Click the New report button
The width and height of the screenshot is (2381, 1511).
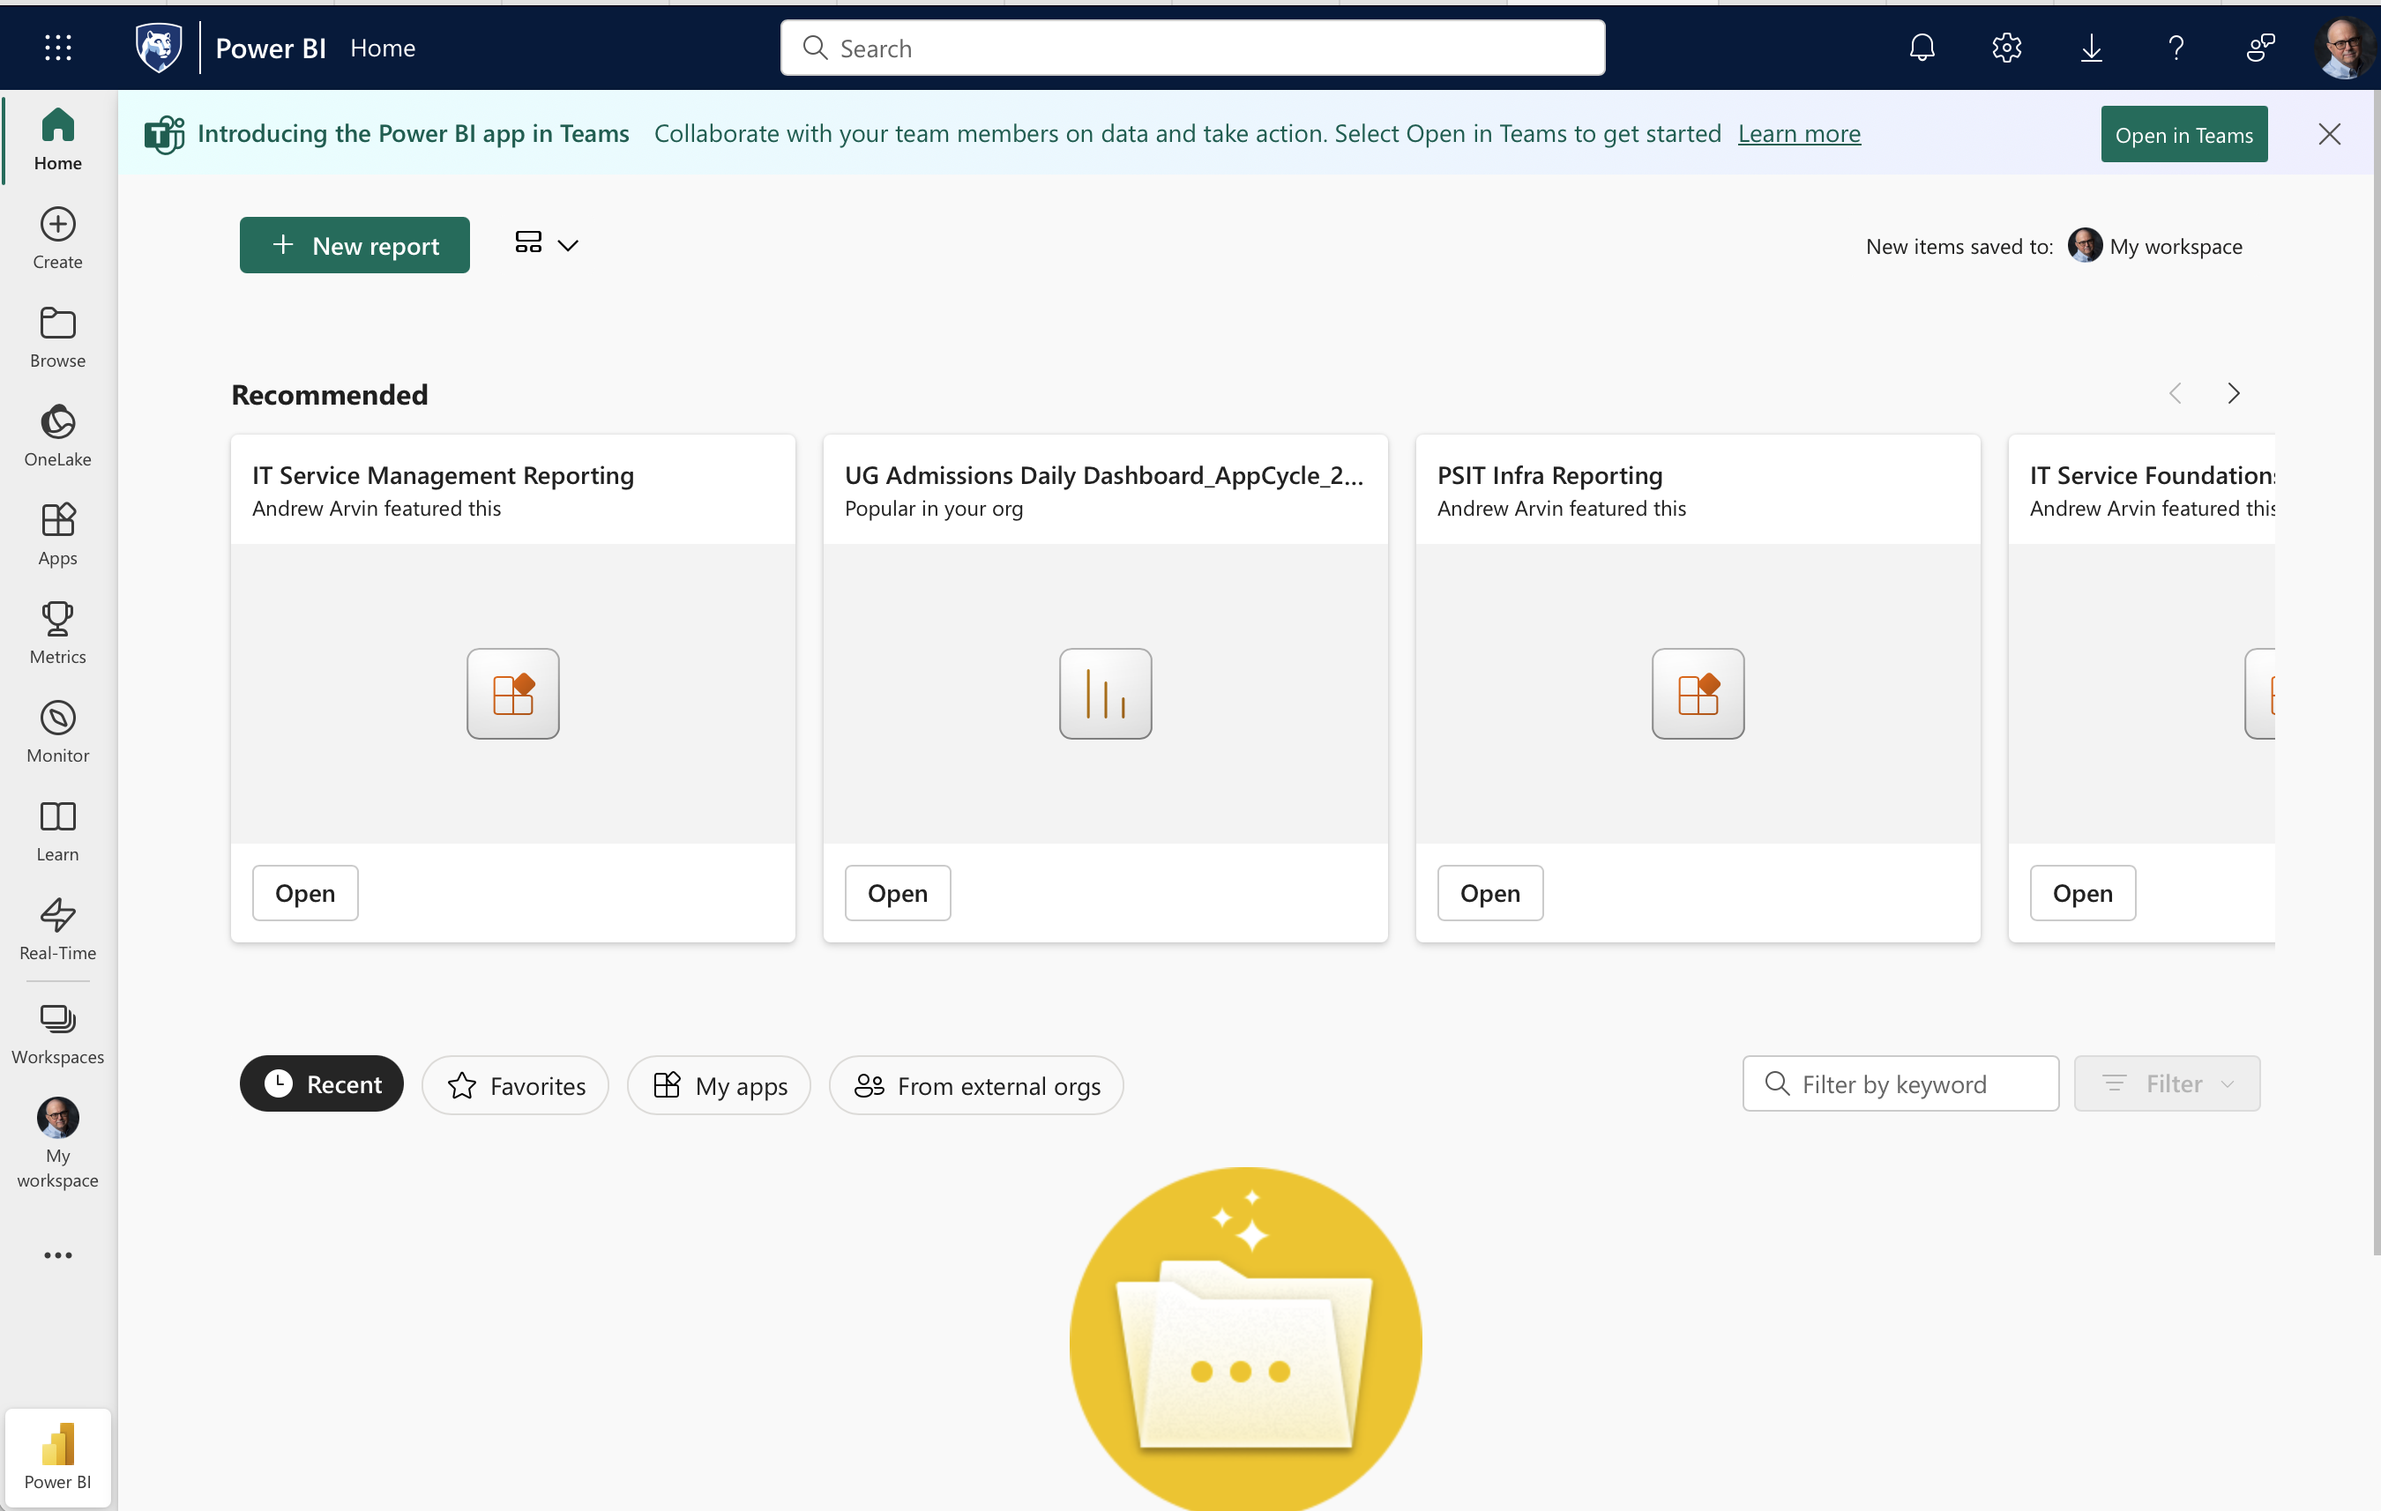coord(354,245)
